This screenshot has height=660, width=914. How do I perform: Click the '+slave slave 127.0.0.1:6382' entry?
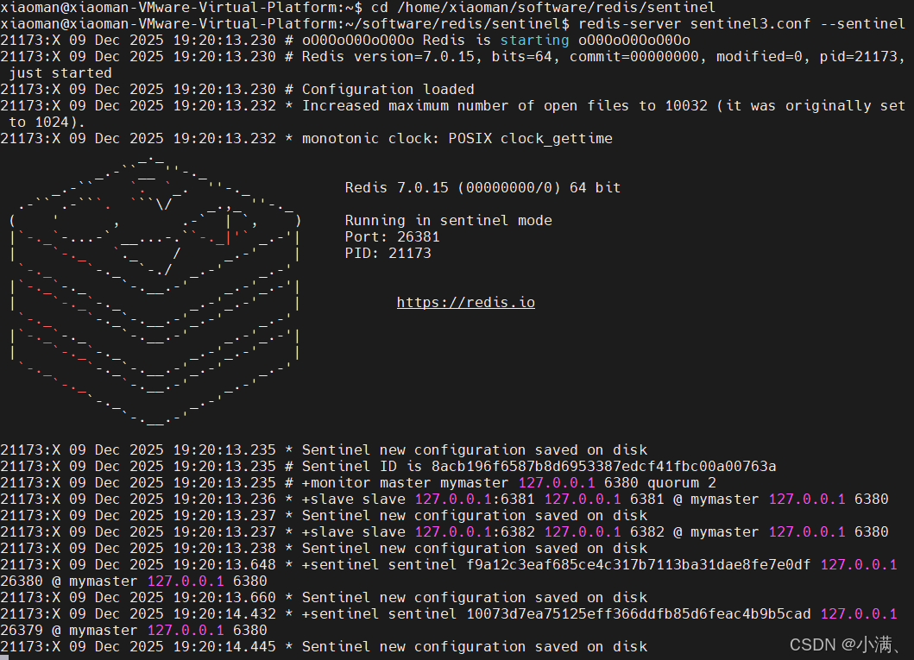pos(418,531)
